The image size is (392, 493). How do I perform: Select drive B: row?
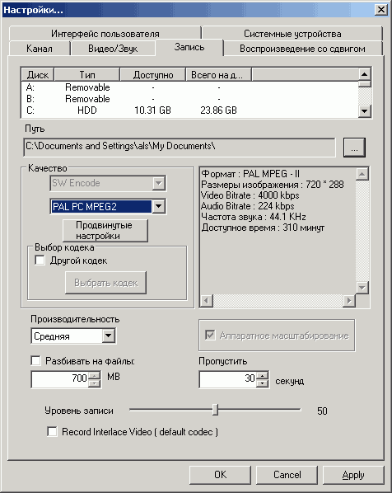189,99
